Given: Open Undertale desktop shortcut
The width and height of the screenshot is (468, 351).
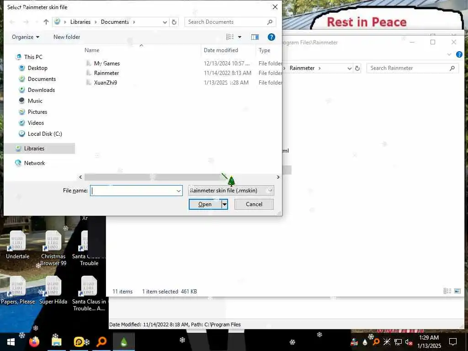Looking at the screenshot, I should pyautogui.click(x=18, y=245).
